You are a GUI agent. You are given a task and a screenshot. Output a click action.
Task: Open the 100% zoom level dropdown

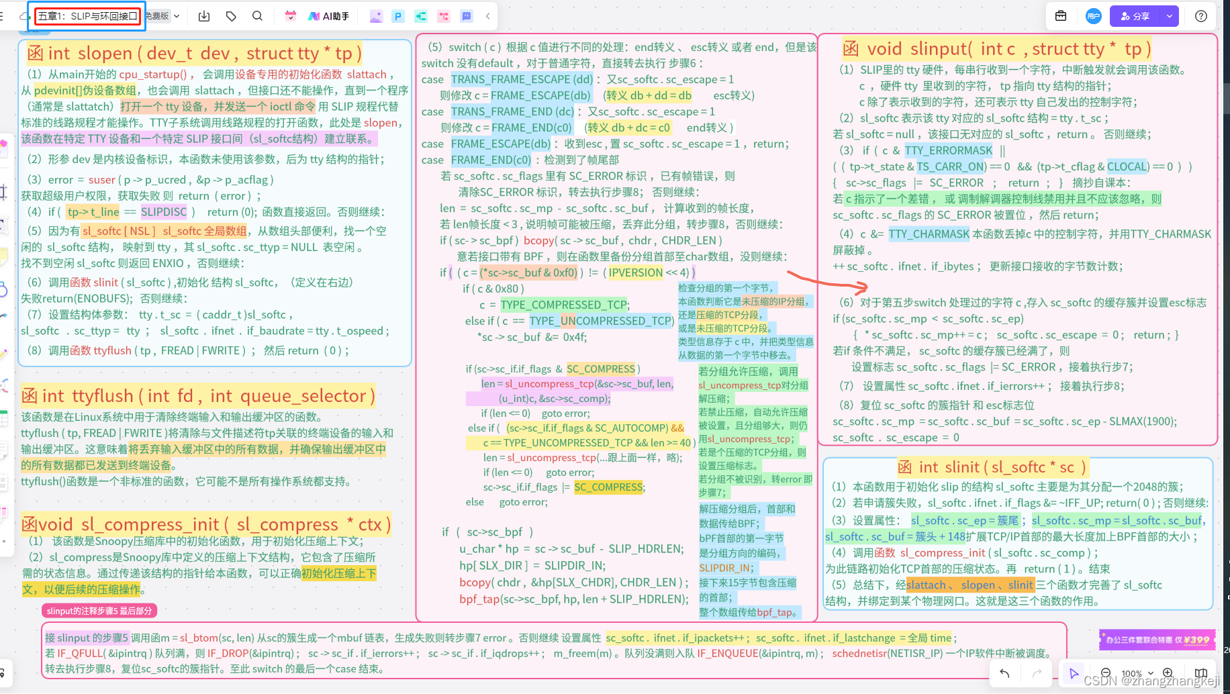(1137, 673)
